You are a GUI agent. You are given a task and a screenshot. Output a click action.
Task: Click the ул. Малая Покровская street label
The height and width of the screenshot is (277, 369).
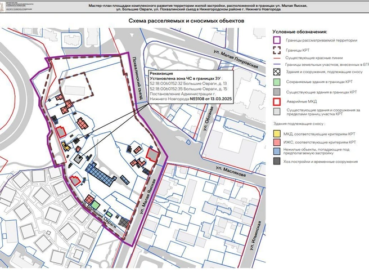click(x=236, y=59)
